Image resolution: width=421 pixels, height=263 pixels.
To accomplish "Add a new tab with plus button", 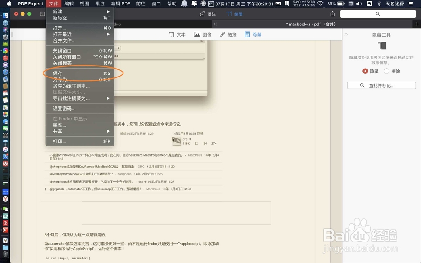I will (x=417, y=24).
